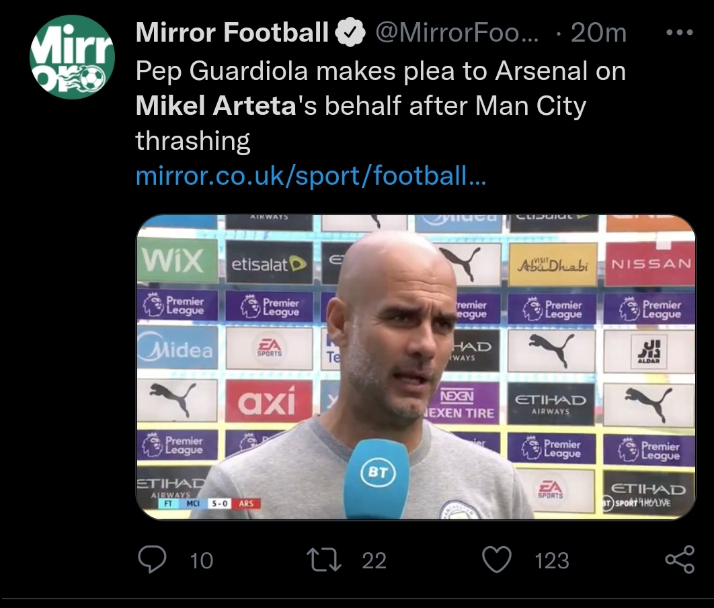The height and width of the screenshot is (608, 714).
Task: Open the three-dot more options menu
Action: tap(679, 32)
